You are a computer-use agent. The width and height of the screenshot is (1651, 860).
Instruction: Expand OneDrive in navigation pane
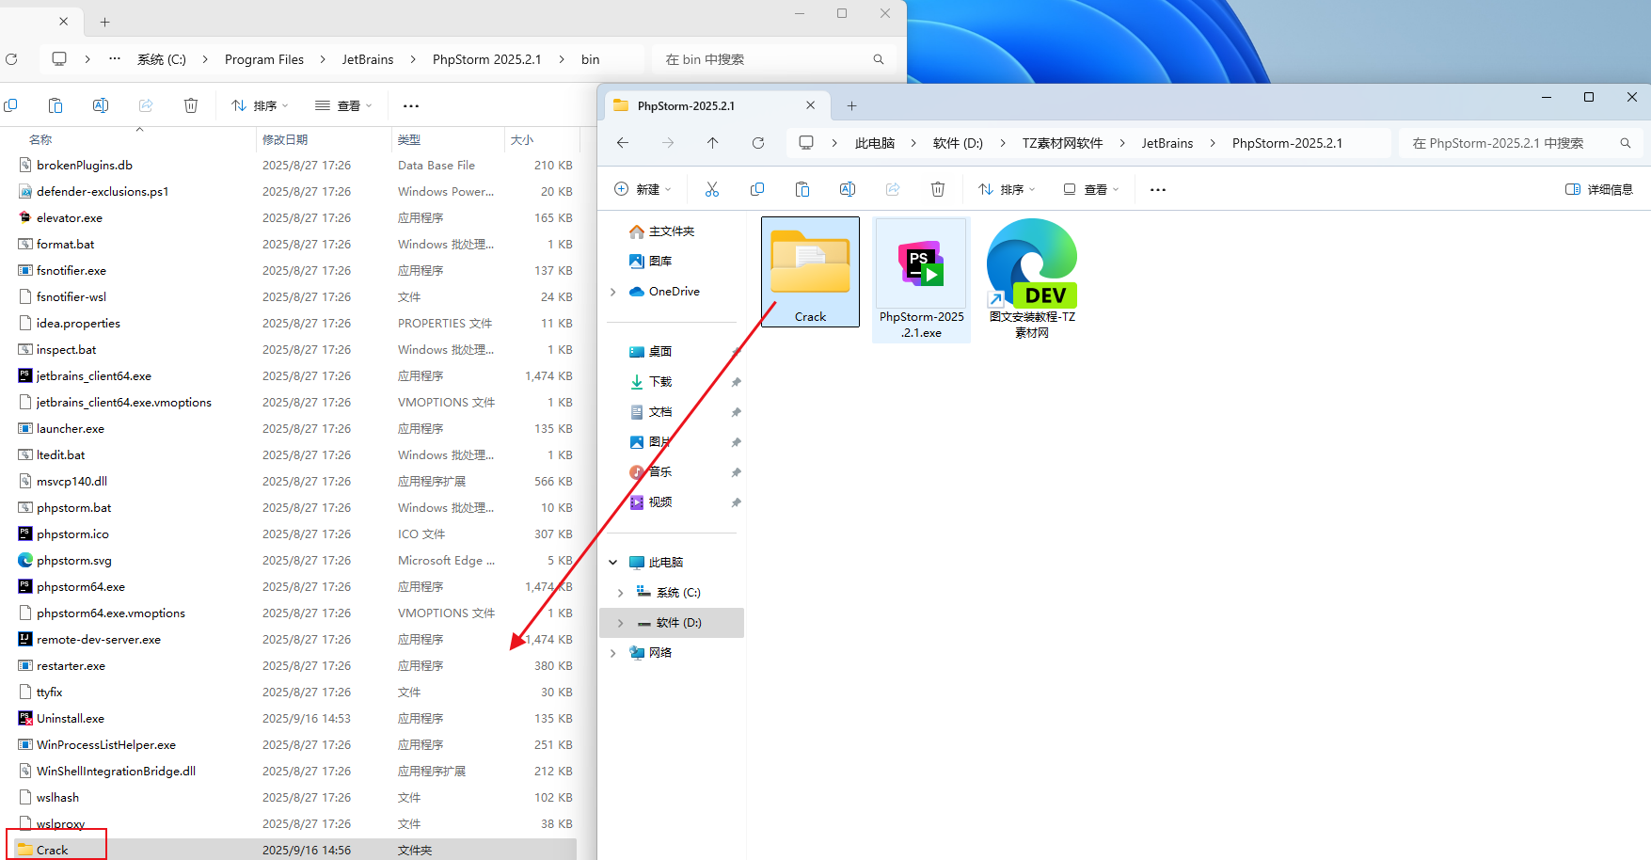[613, 292]
